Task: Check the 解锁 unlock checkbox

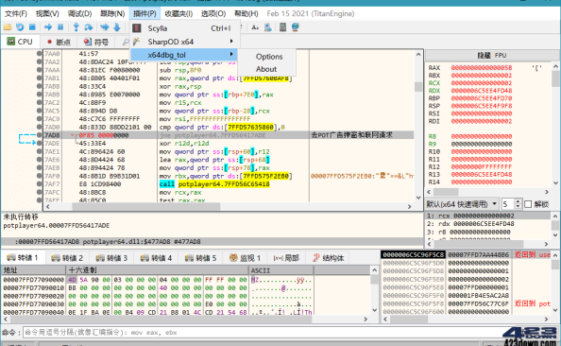Action: [528, 204]
